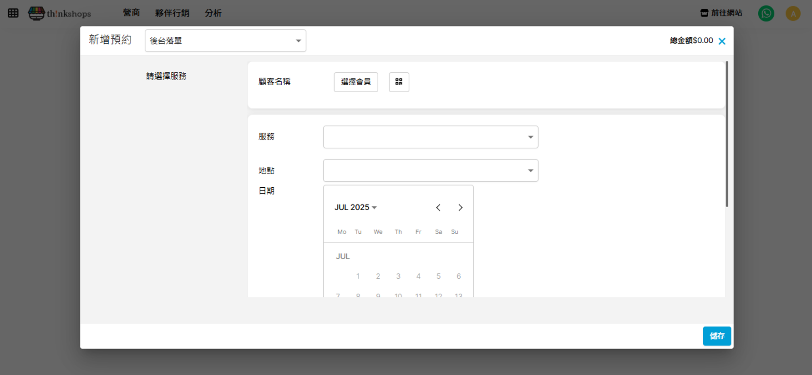Screen dimensions: 812x375
Task: Go to next month in calendar
Action: pos(460,208)
